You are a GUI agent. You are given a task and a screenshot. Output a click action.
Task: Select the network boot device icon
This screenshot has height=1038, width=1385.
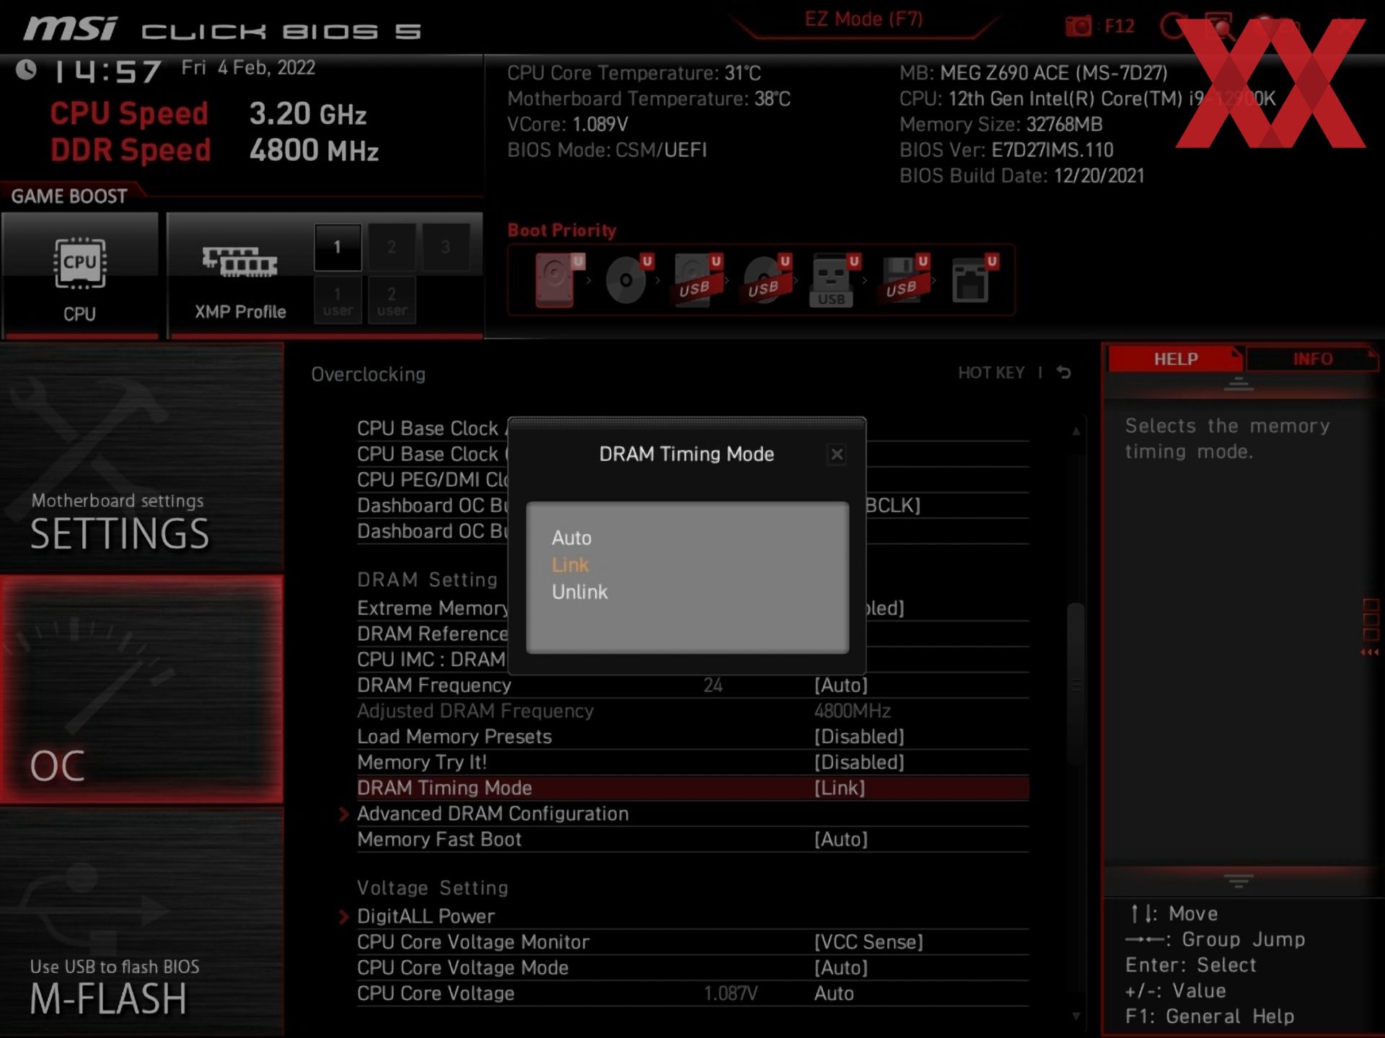pyautogui.click(x=974, y=280)
